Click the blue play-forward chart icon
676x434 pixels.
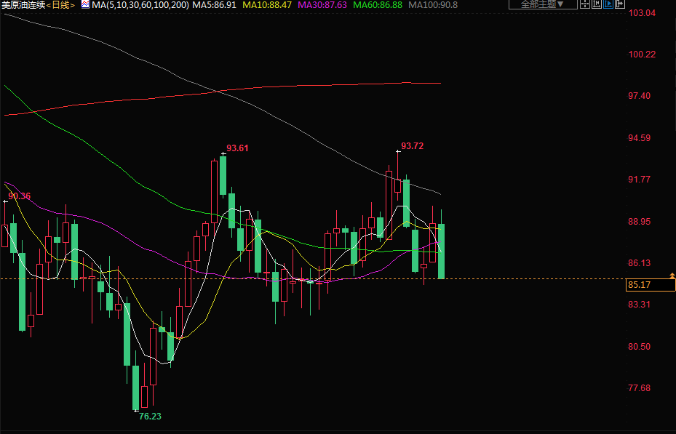608,4
